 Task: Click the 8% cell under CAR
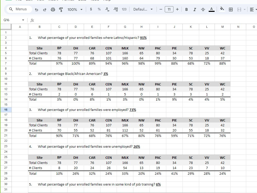point(92,99)
